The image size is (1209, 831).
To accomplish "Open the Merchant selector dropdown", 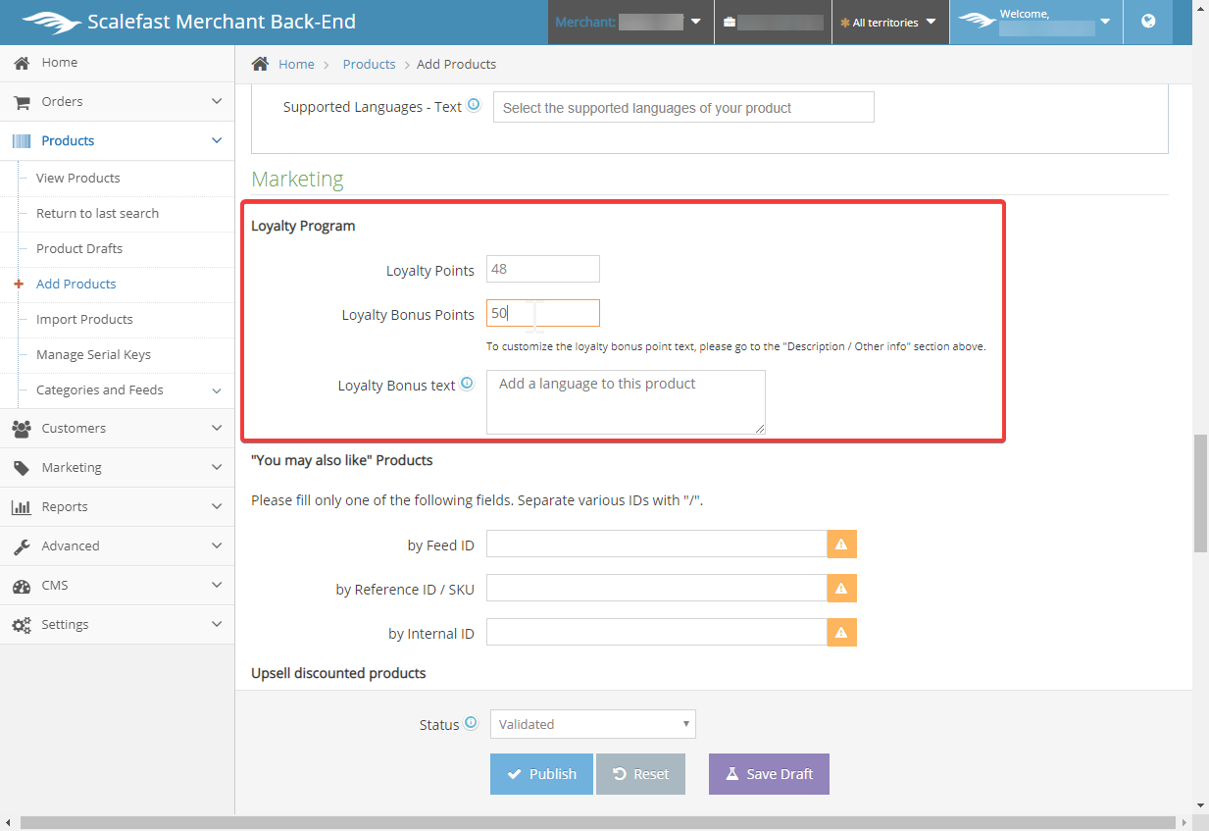I will pyautogui.click(x=630, y=22).
